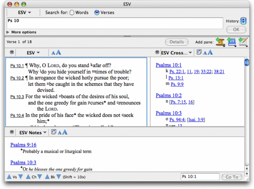Decrease text size in ESV Notes pane
254x189 pixels.
(x=60, y=133)
